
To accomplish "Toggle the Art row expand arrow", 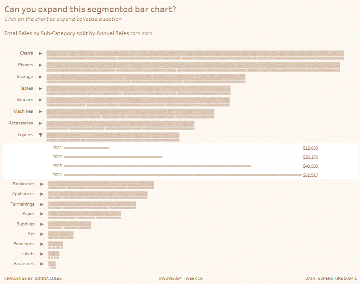I will coord(42,234).
